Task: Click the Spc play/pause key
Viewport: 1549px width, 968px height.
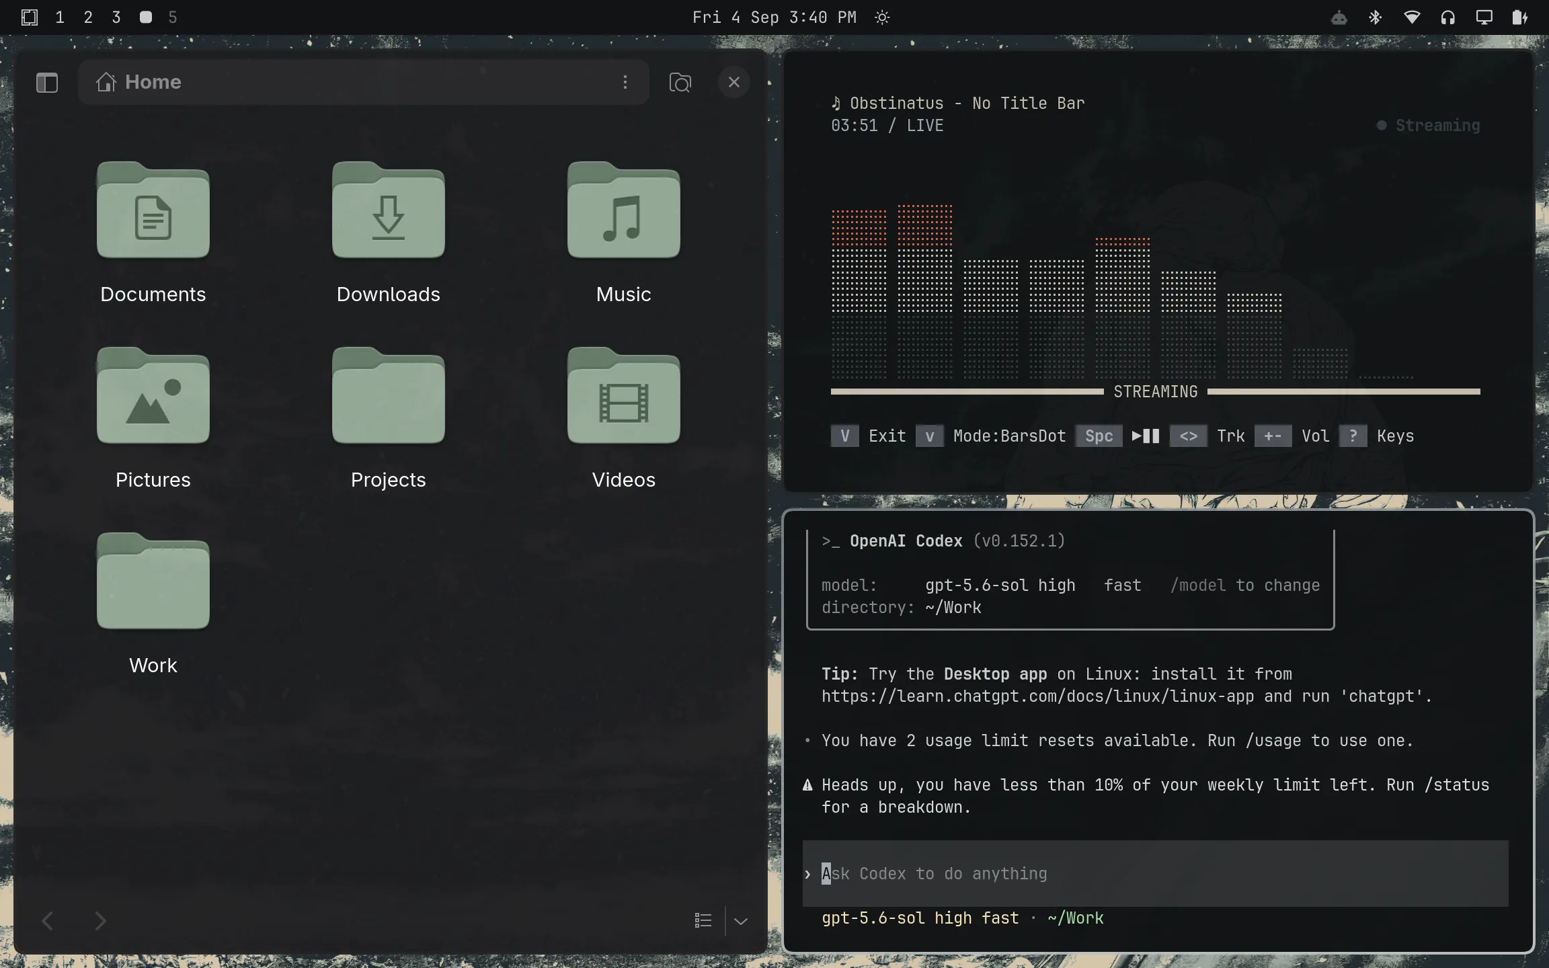Action: pos(1099,436)
